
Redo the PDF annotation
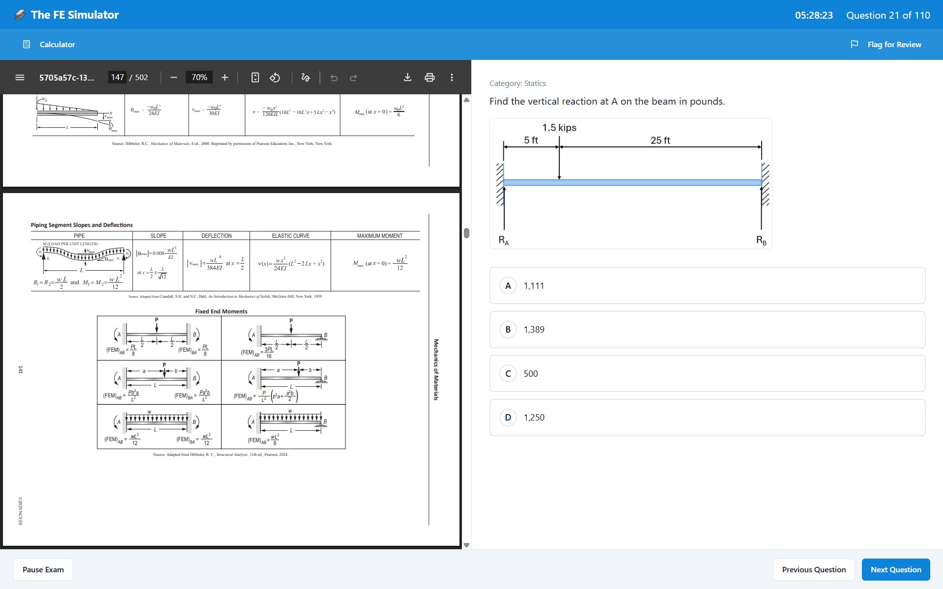pyautogui.click(x=353, y=77)
